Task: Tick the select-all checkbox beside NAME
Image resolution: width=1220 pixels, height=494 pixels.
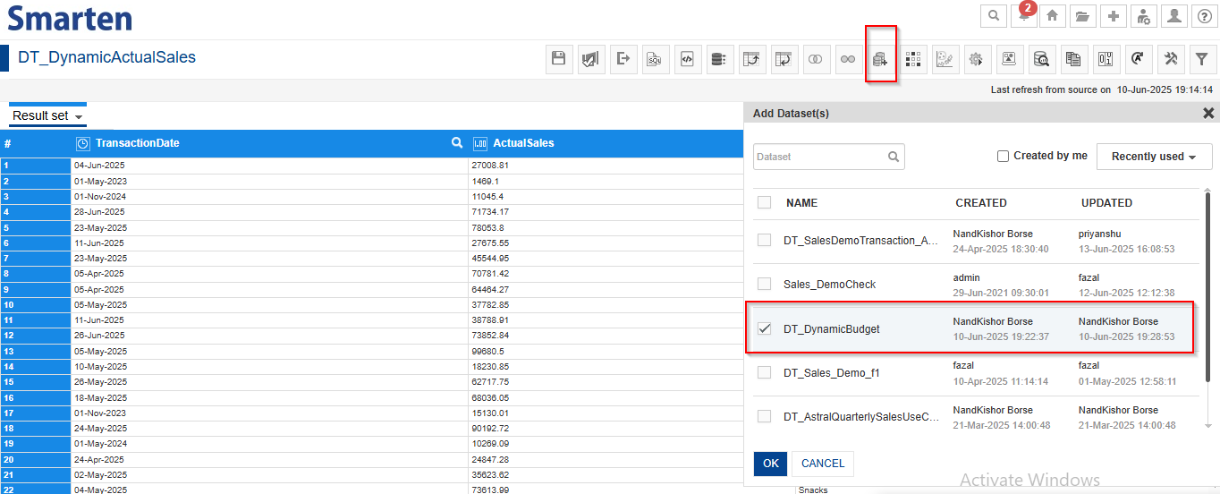Action: tap(764, 202)
